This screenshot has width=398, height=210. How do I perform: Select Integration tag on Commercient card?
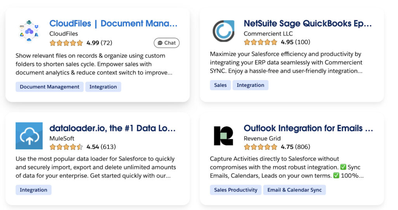[x=250, y=85]
